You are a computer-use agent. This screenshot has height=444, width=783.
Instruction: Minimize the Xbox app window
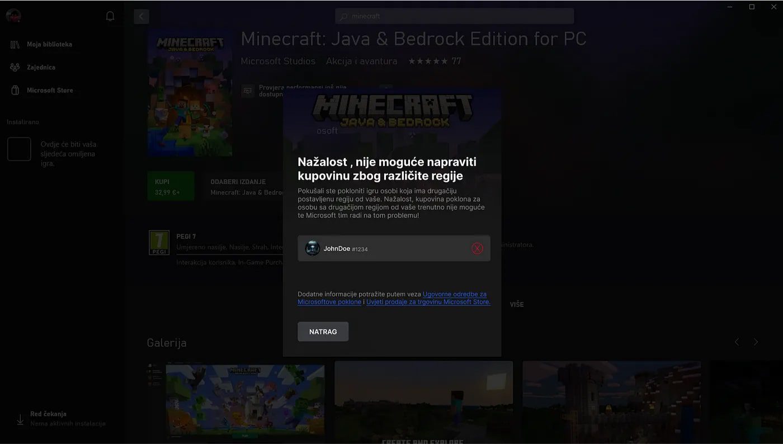(730, 7)
